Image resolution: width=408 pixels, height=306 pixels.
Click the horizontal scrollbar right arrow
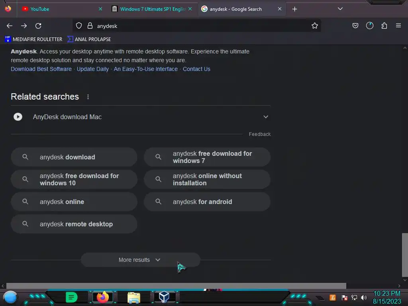(399, 286)
